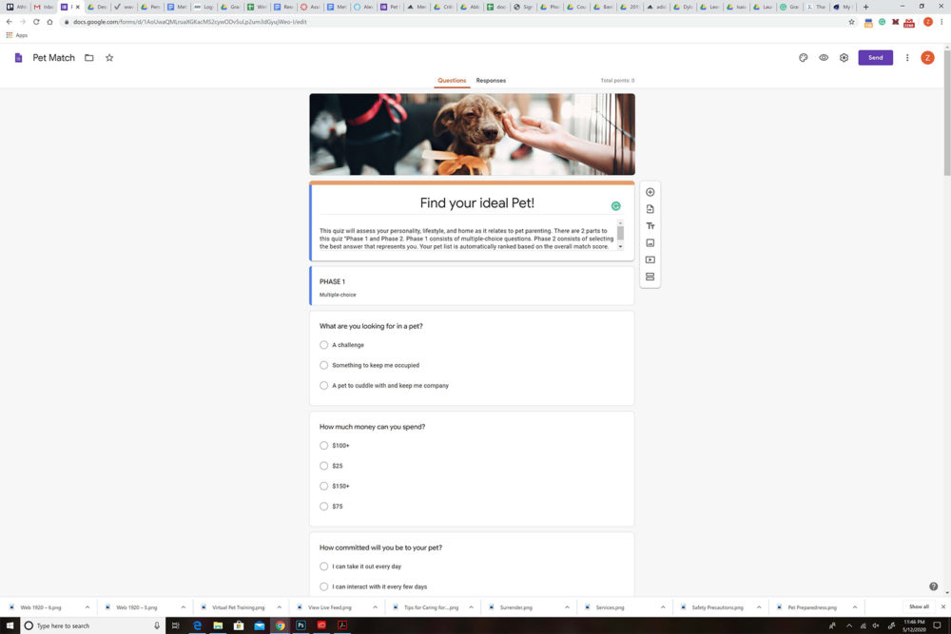Open Photoshop from the taskbar
Image resolution: width=951 pixels, height=634 pixels.
tap(301, 624)
